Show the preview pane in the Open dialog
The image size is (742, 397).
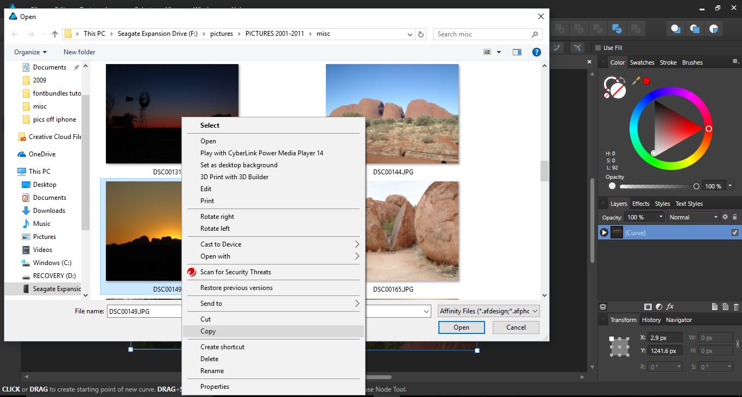pos(517,52)
